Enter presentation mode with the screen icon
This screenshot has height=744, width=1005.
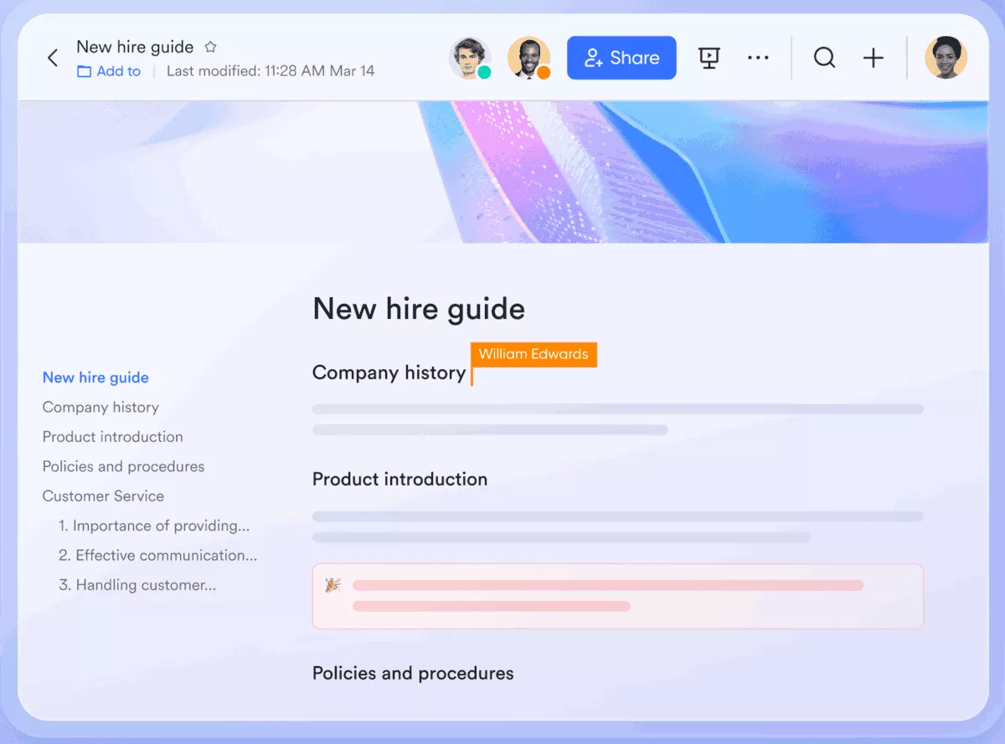(x=709, y=57)
